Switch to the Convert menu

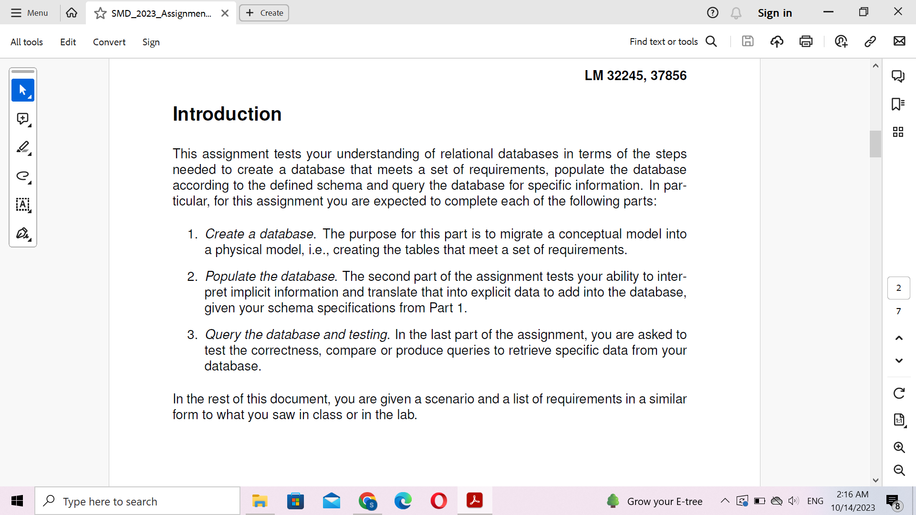click(109, 42)
